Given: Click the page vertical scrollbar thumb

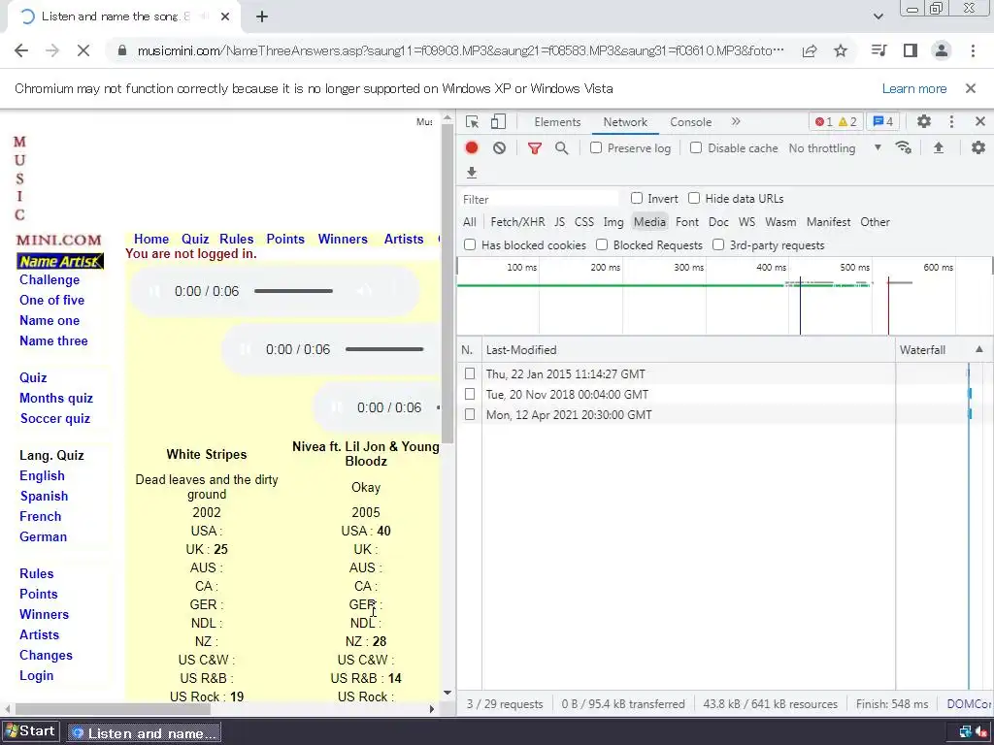Looking at the screenshot, I should point(447,283).
